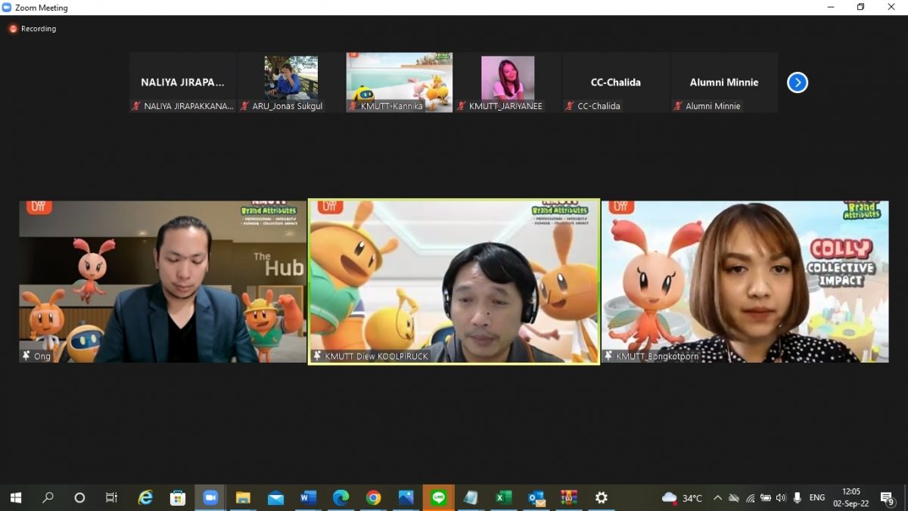Image resolution: width=908 pixels, height=511 pixels.
Task: Open Task View on the taskbar
Action: coord(111,497)
